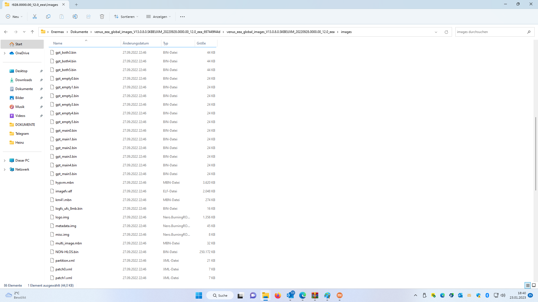Sort by Änderungsdatum column header
Viewport: 538px width, 302px height.
point(136,43)
